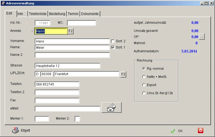The image size is (215, 137).
Task: Click the Aufnahmedatum value 5.03.2014
Action: tap(189, 51)
